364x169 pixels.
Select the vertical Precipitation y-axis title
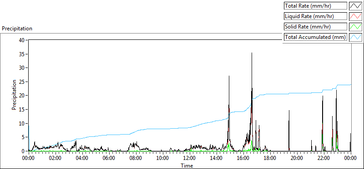14,95
